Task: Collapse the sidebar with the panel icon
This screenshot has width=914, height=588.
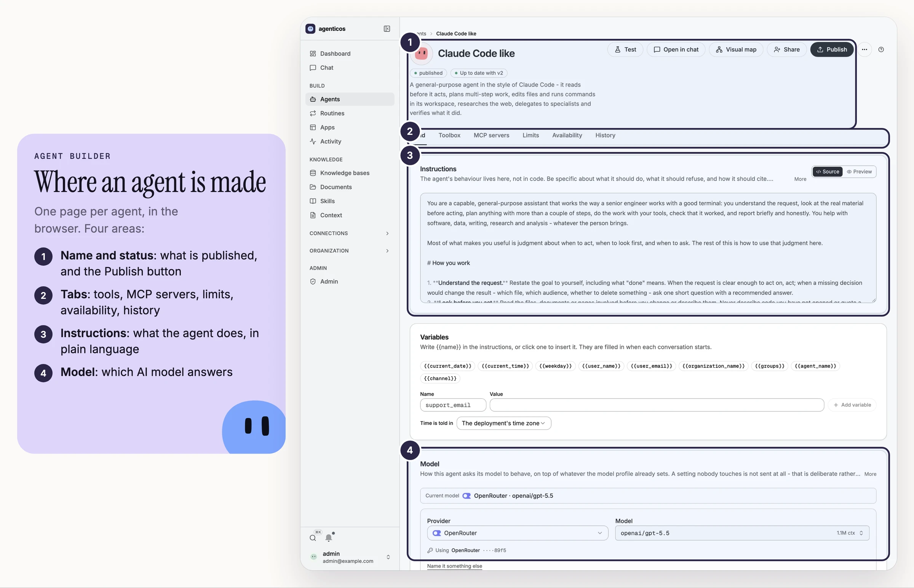Action: [387, 29]
